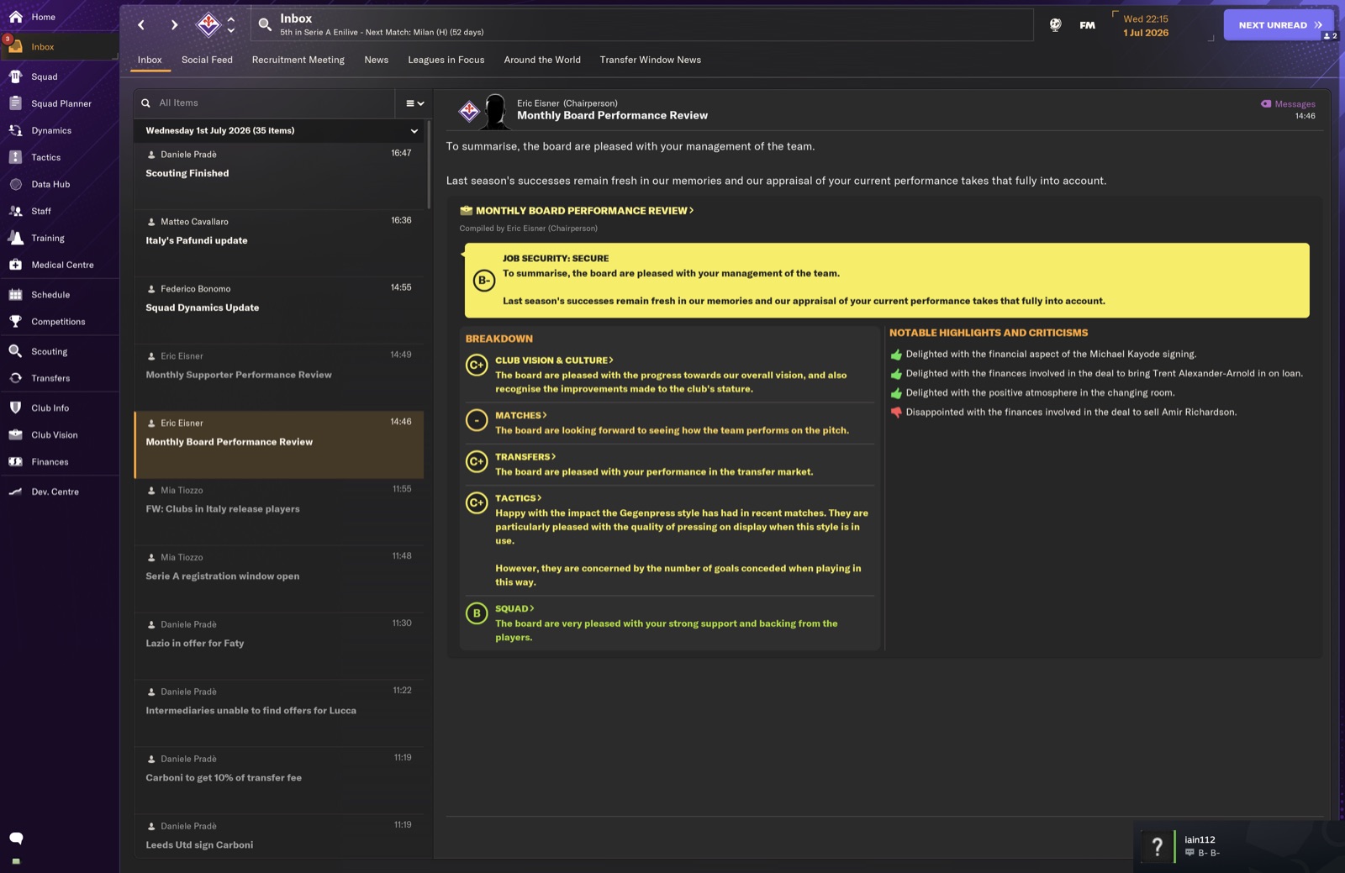Screen dimensions: 1345x873
Task: Open the FM logo menu
Action: [x=1087, y=25]
